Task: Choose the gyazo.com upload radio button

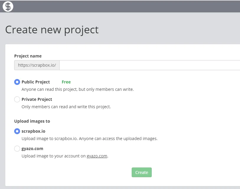Action: pyautogui.click(x=17, y=149)
